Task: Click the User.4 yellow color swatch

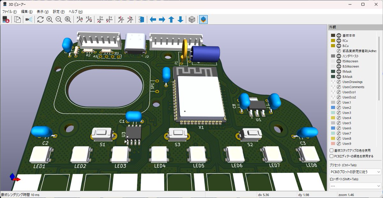Action: [x=333, y=118]
